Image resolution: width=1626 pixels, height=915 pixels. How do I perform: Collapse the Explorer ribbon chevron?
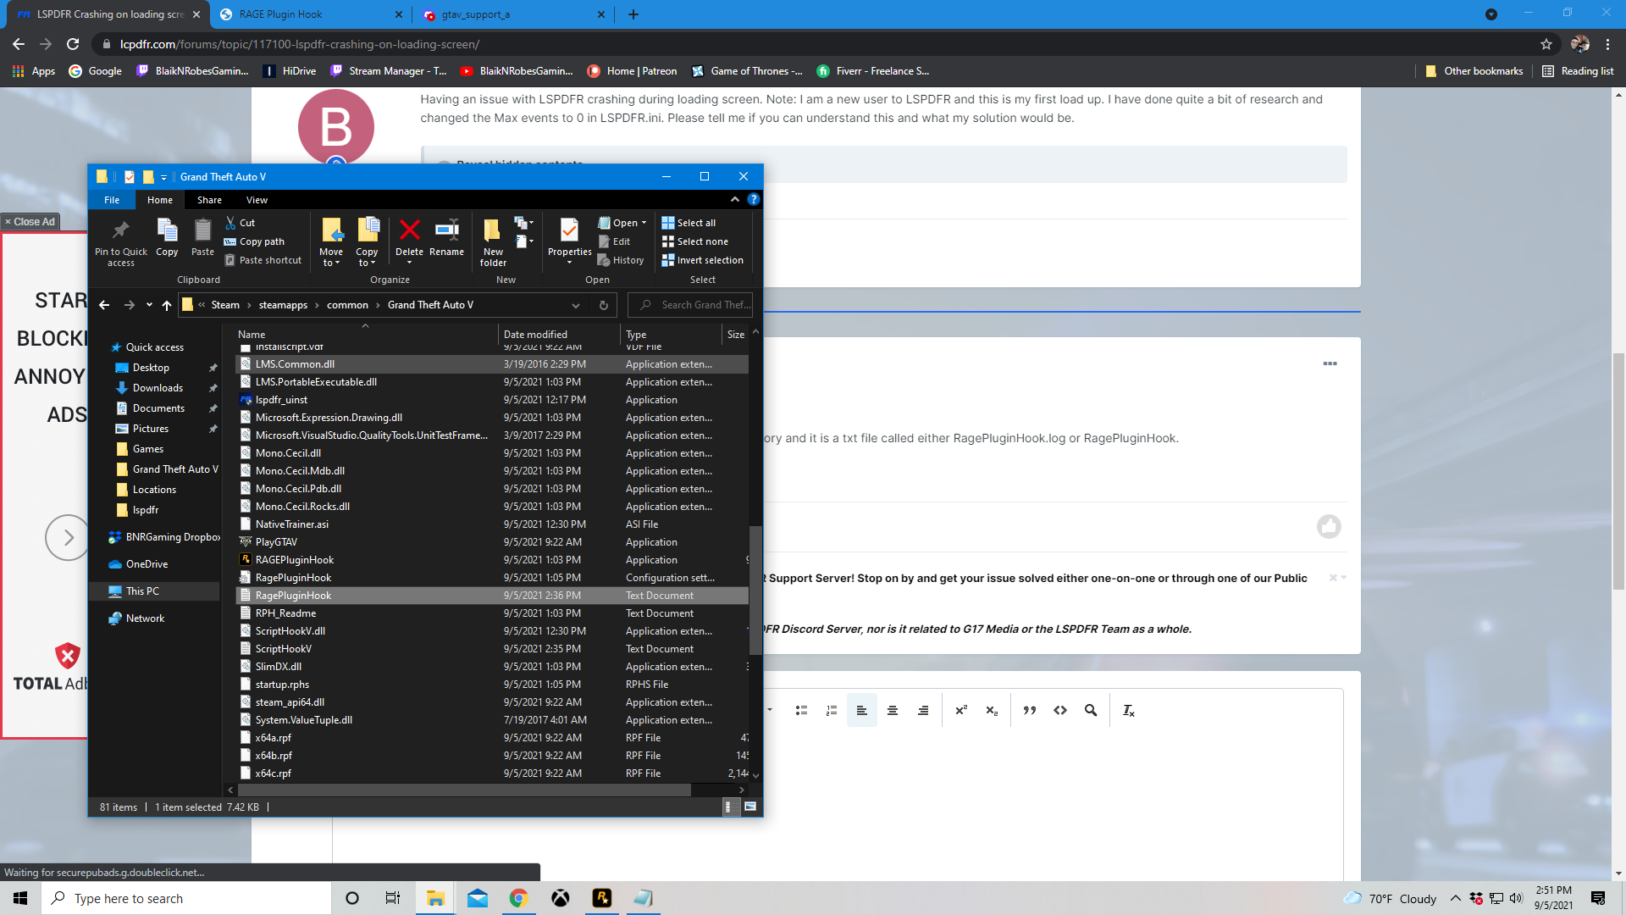734,200
